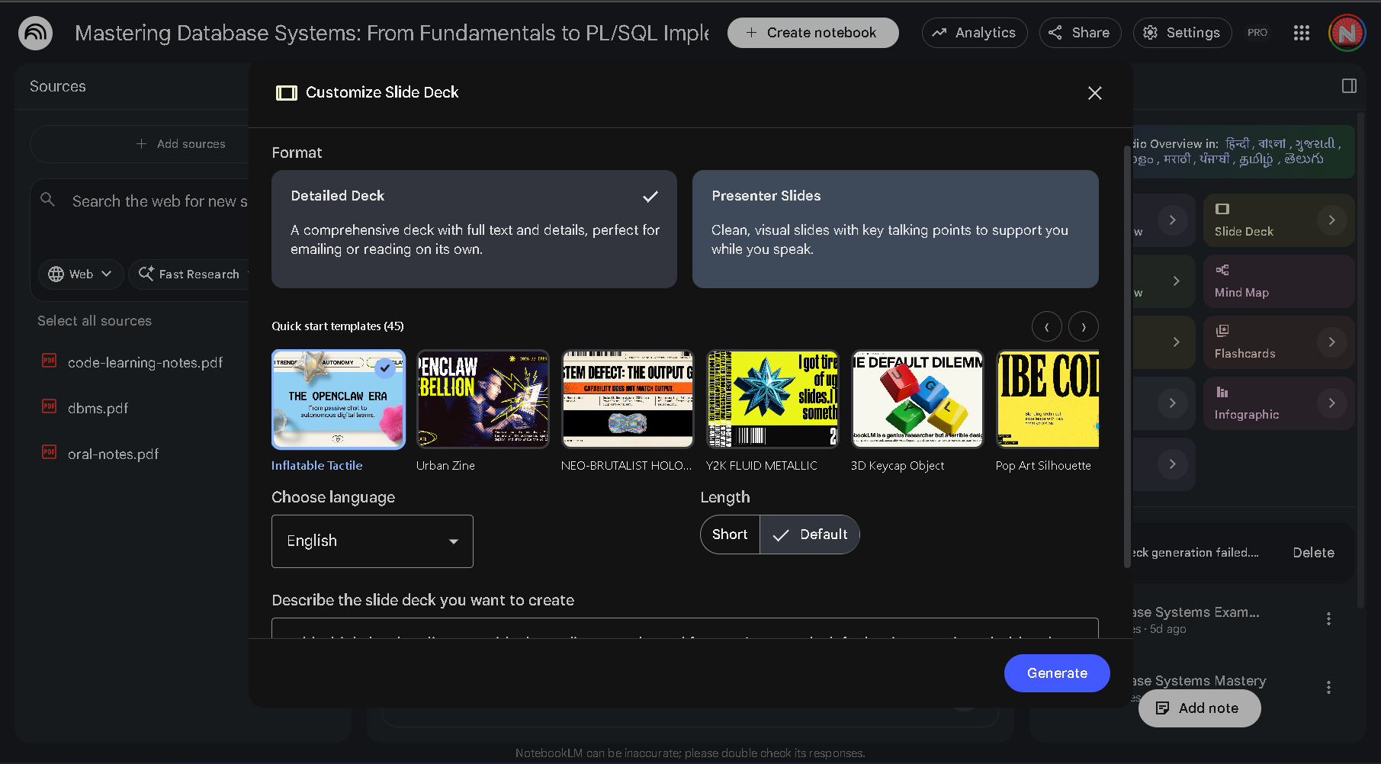Click the oral-notes.pdf file icon
Image resolution: width=1381 pixels, height=764 pixels.
49,452
